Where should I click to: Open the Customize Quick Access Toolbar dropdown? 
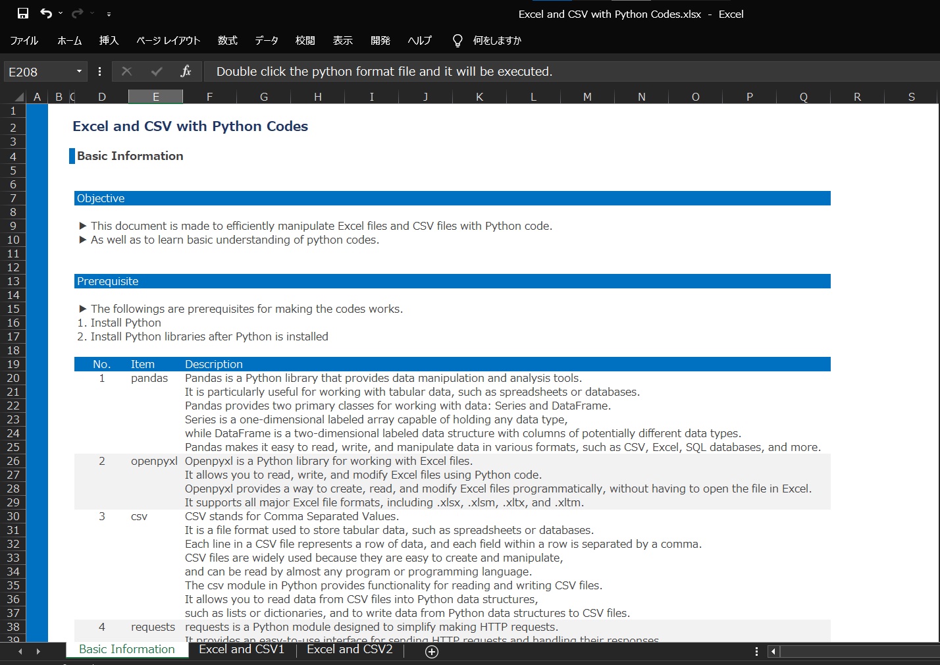click(109, 14)
